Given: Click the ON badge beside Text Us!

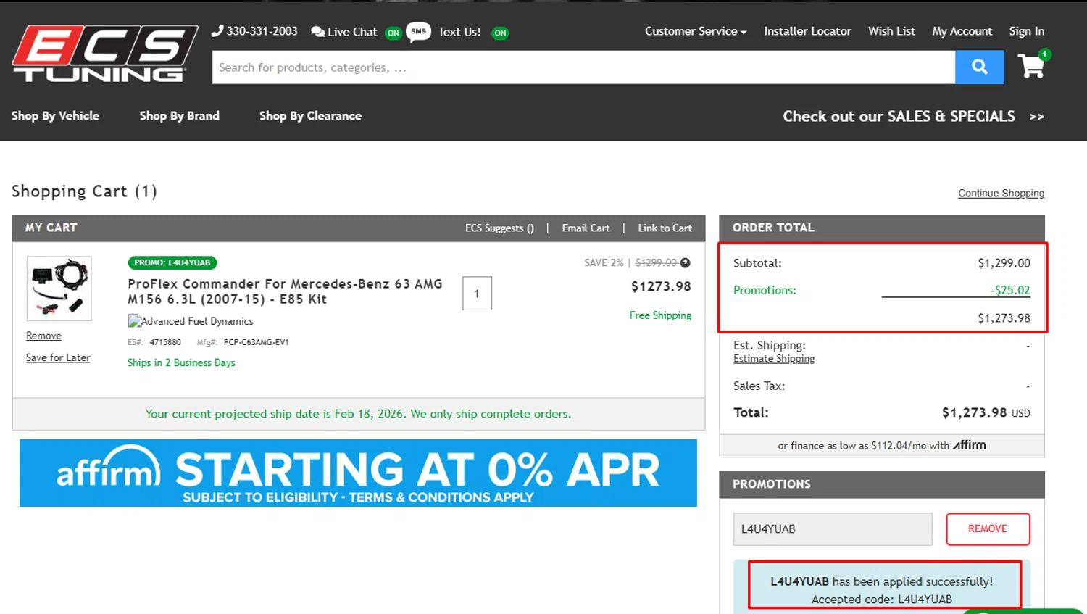Looking at the screenshot, I should (500, 33).
